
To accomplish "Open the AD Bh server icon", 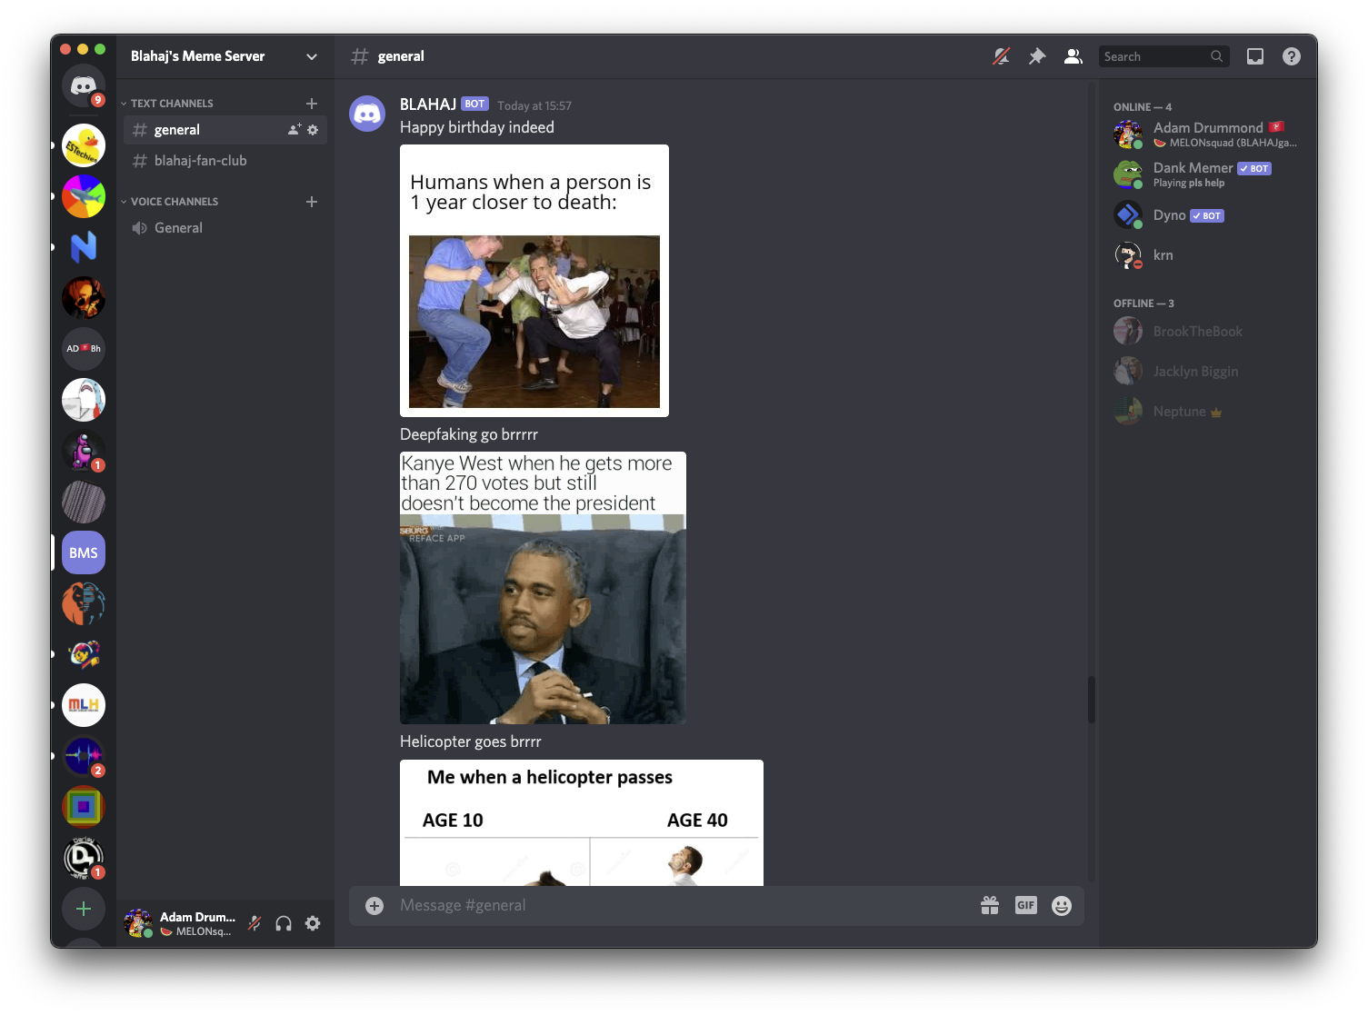I will 84,349.
